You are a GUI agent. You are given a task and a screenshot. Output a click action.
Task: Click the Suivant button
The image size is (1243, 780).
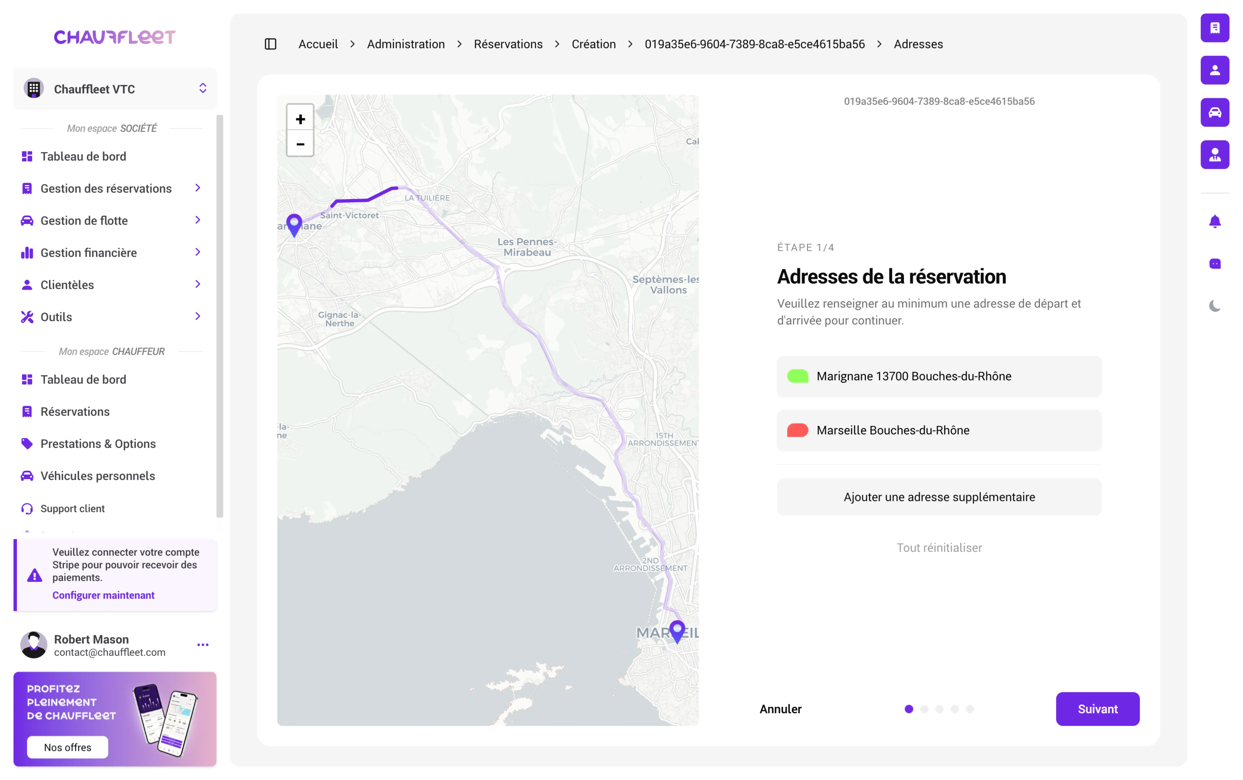1097,709
